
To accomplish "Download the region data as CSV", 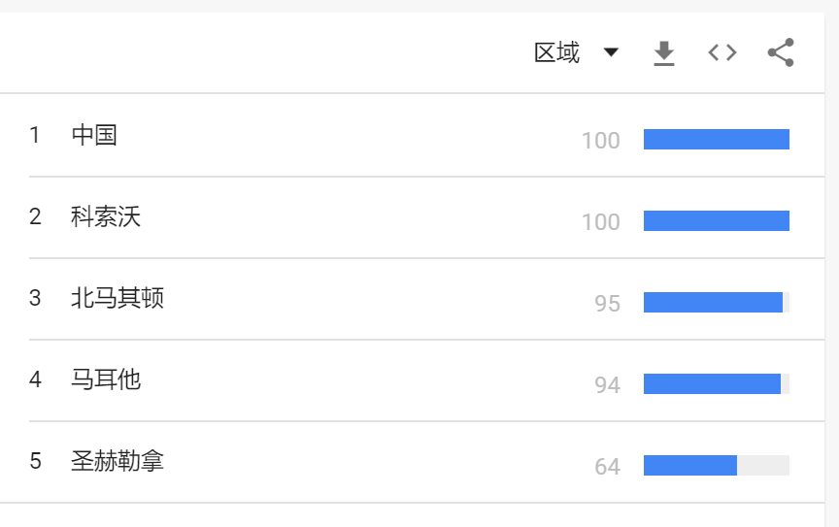I will (x=664, y=53).
